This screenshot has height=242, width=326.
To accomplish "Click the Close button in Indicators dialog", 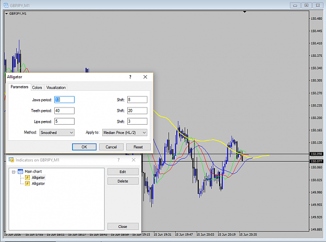I will (123, 226).
